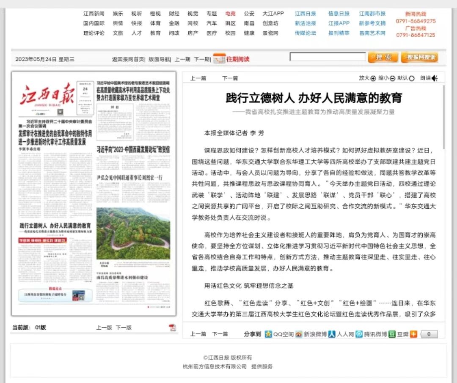Click the byline 本报全媒体记者 李芳
The width and height of the screenshot is (457, 383).
coord(234,133)
